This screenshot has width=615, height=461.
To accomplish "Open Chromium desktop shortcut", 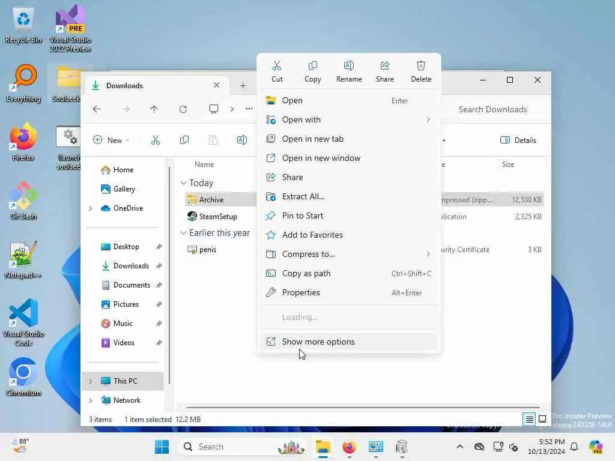I will pyautogui.click(x=23, y=377).
